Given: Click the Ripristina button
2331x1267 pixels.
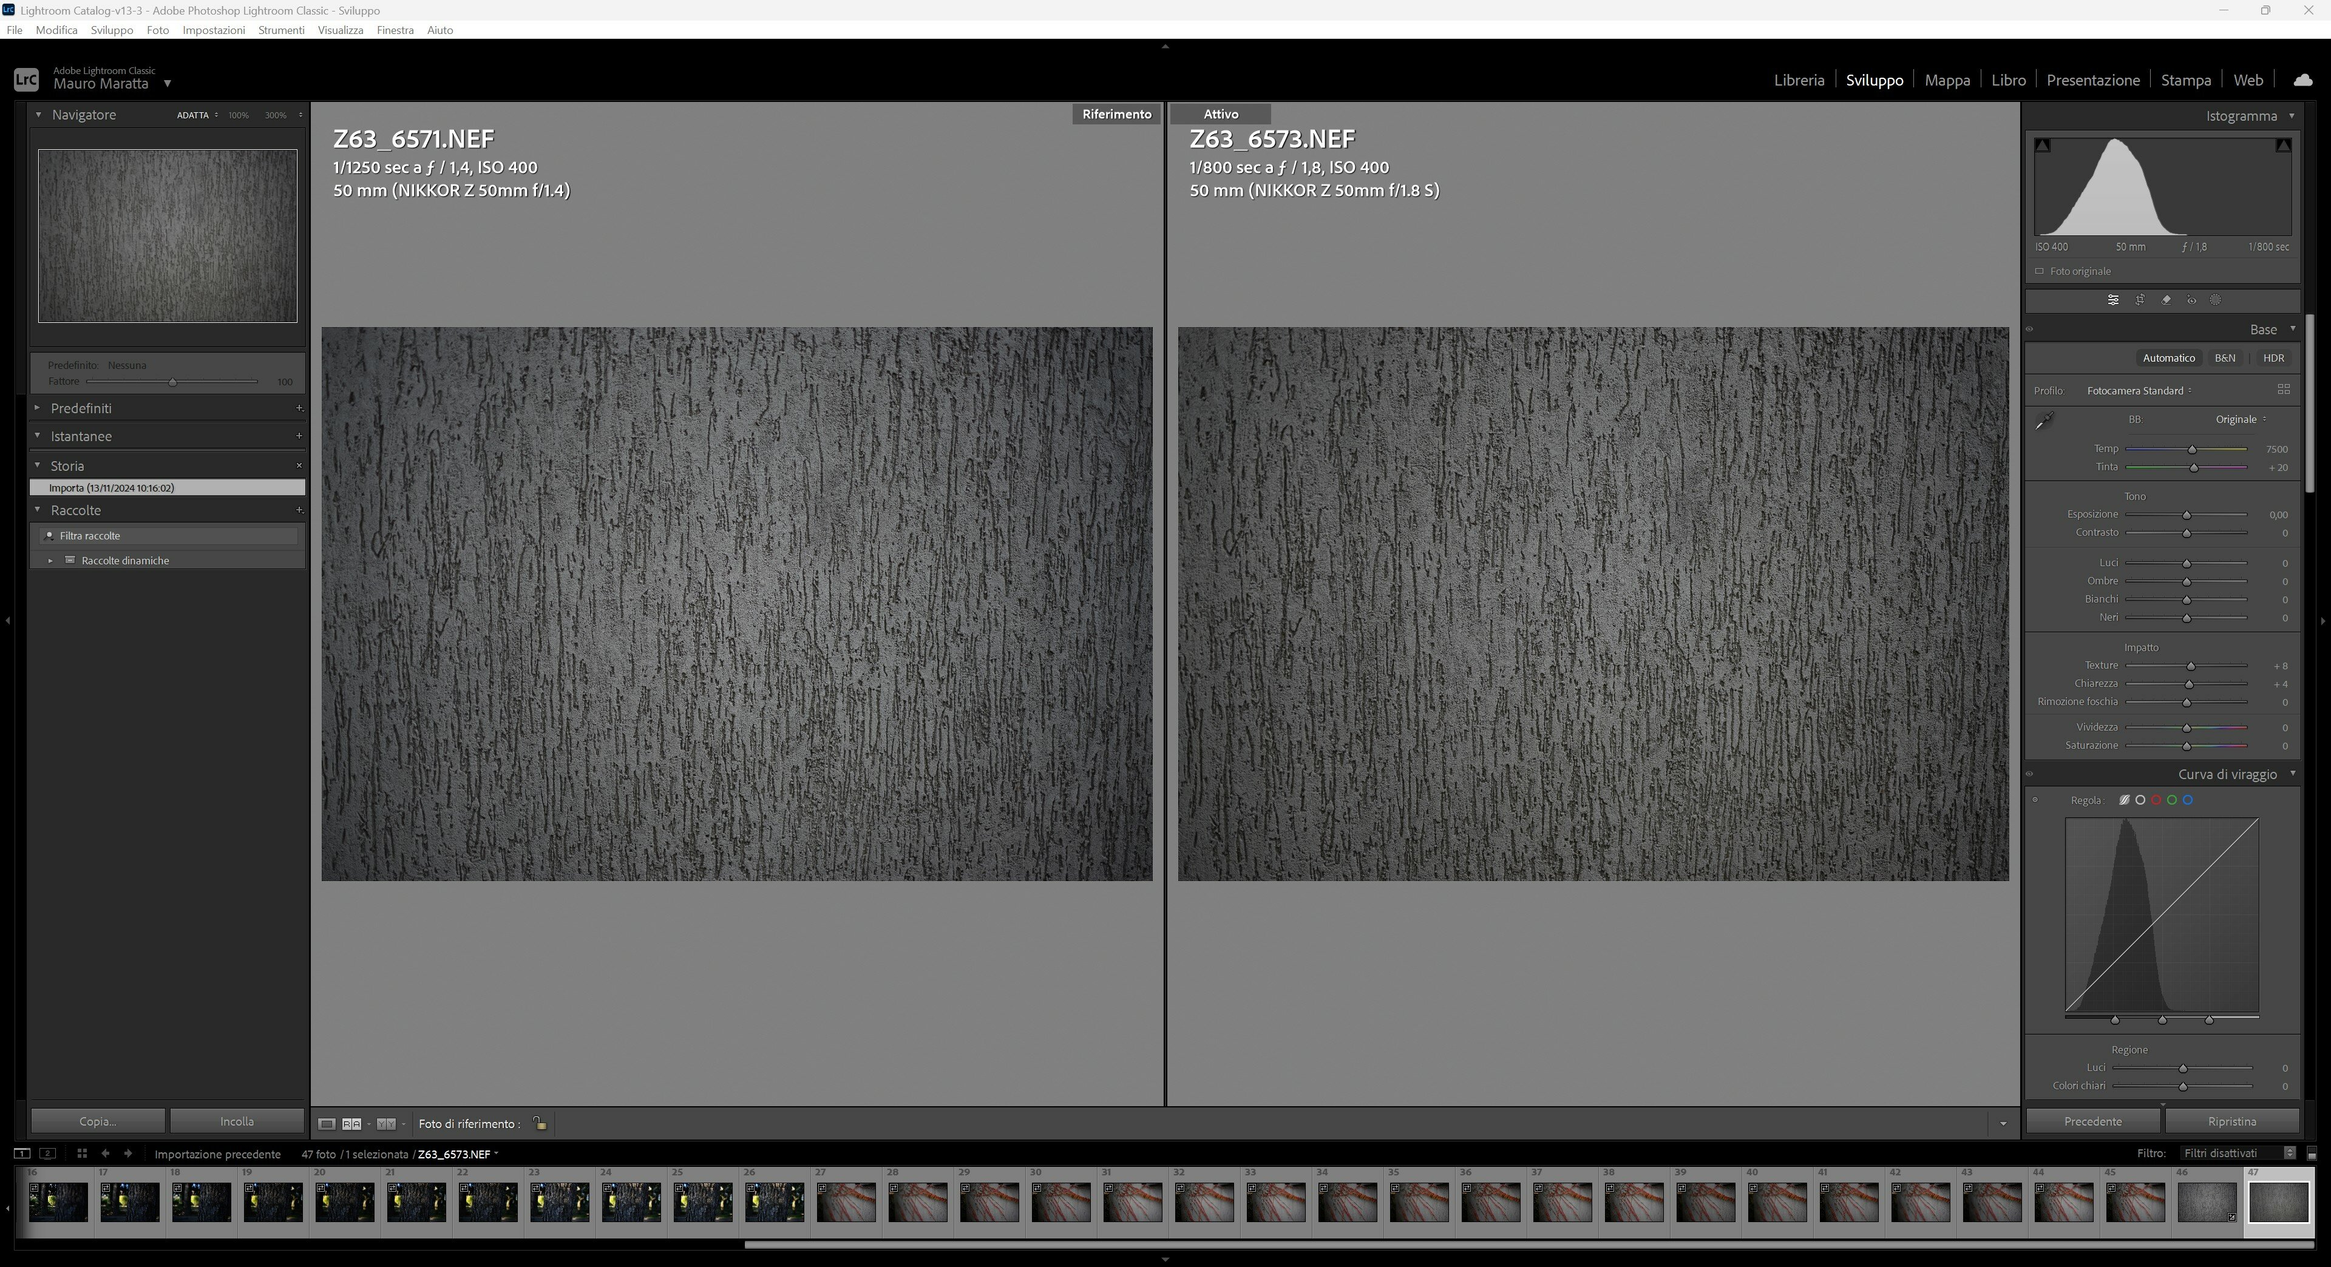Looking at the screenshot, I should [2231, 1121].
